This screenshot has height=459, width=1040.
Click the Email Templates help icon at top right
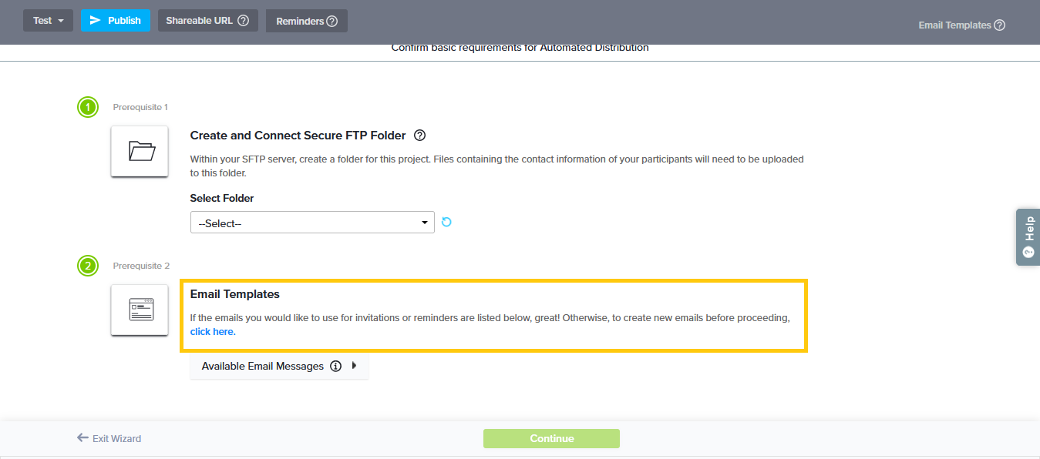[999, 25]
